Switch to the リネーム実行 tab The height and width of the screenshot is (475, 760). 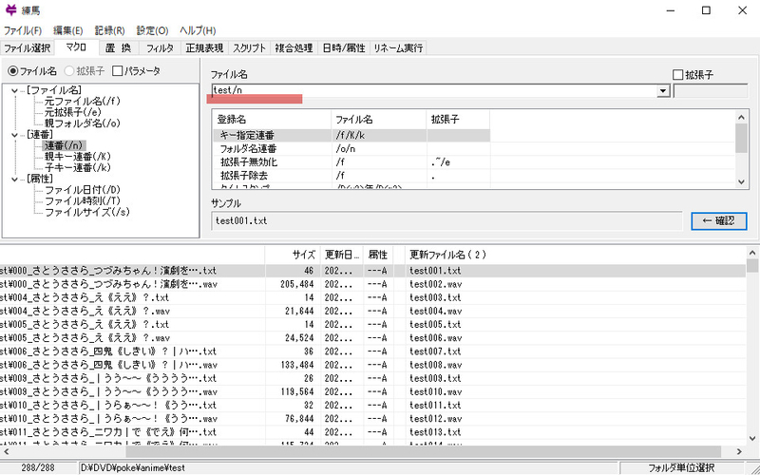[x=398, y=48]
